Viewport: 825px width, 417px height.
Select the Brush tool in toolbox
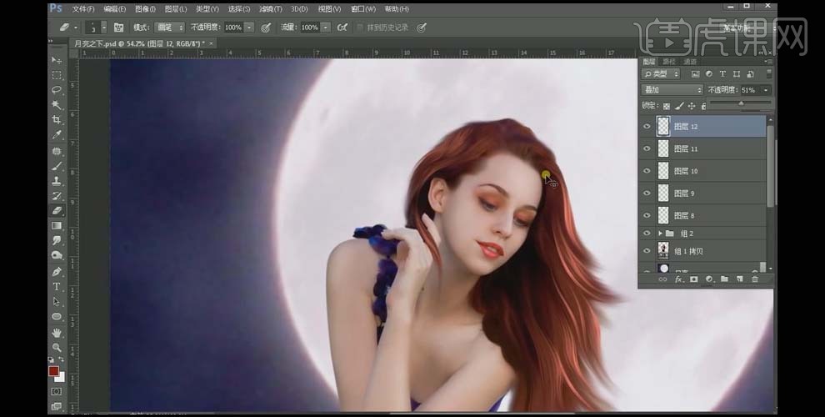[57, 166]
